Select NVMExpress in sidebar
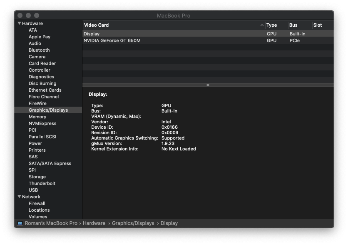The image size is (348, 245). coord(42,123)
